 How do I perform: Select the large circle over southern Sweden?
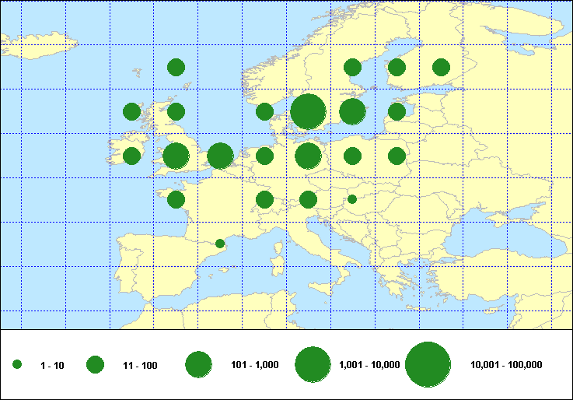point(352,111)
